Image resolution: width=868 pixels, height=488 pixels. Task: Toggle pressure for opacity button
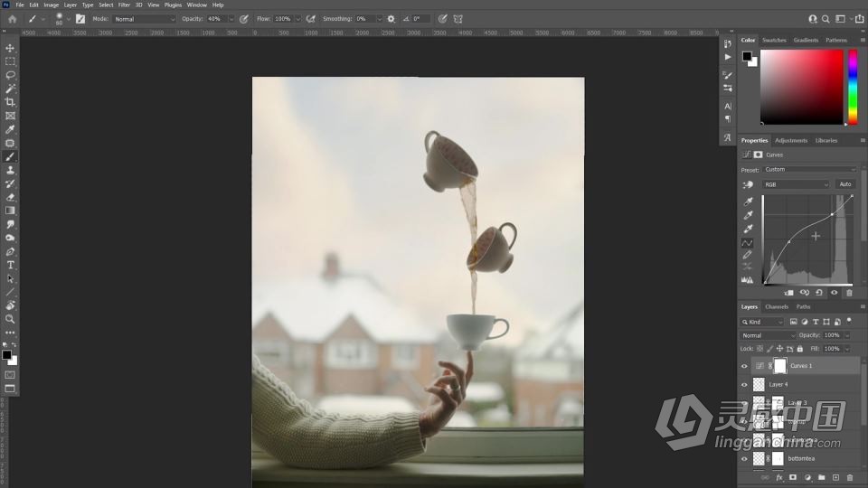click(x=244, y=19)
